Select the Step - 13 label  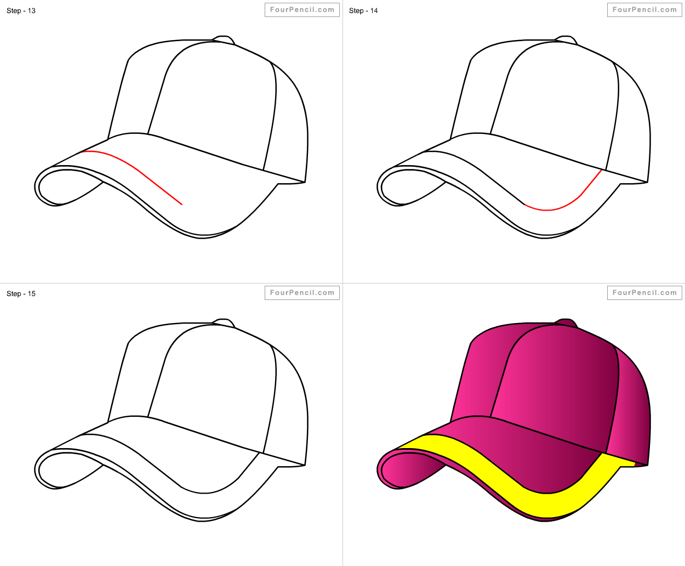(x=21, y=10)
